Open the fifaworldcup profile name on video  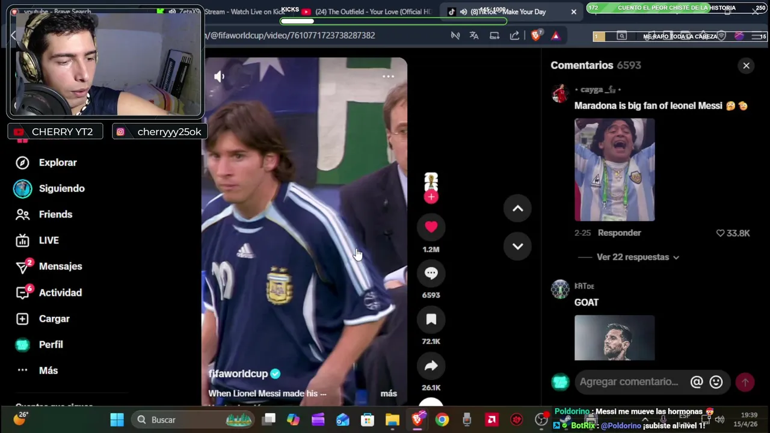pos(238,373)
